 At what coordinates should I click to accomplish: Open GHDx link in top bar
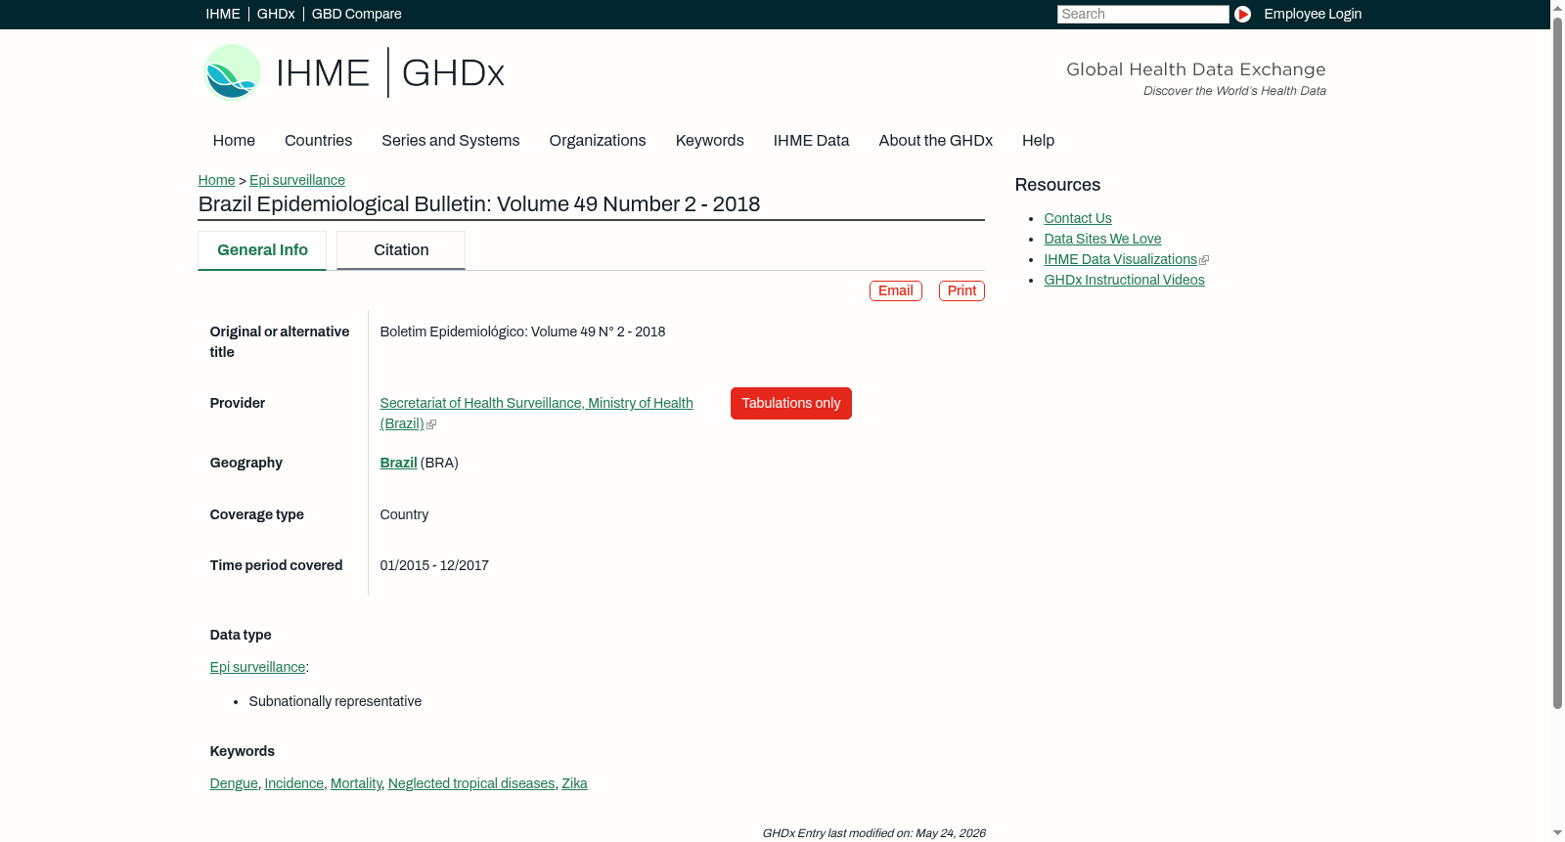click(276, 14)
